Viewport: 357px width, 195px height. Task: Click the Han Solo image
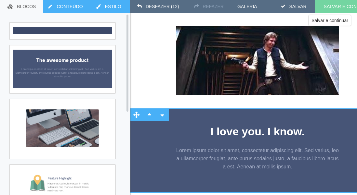tap(257, 60)
